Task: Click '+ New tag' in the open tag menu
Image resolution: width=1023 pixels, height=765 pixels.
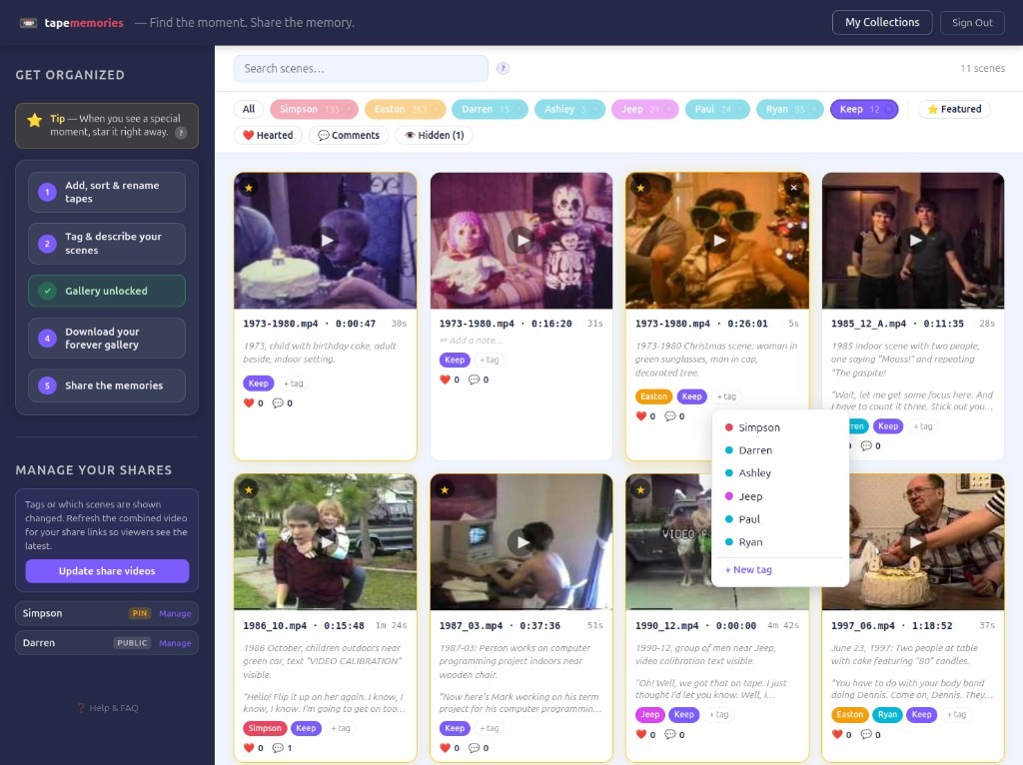Action: (748, 569)
